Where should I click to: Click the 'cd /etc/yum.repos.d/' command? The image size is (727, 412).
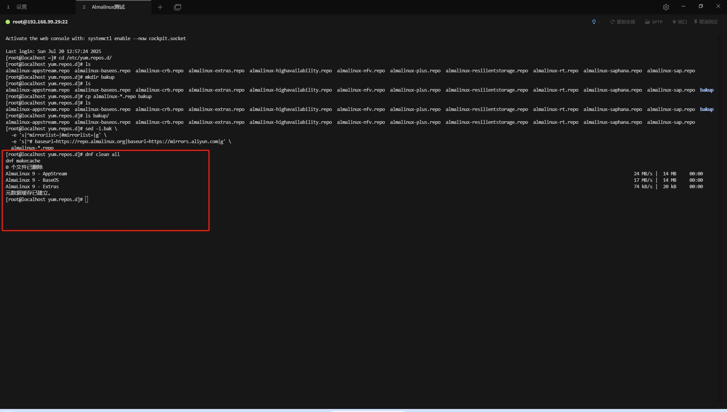(x=85, y=58)
